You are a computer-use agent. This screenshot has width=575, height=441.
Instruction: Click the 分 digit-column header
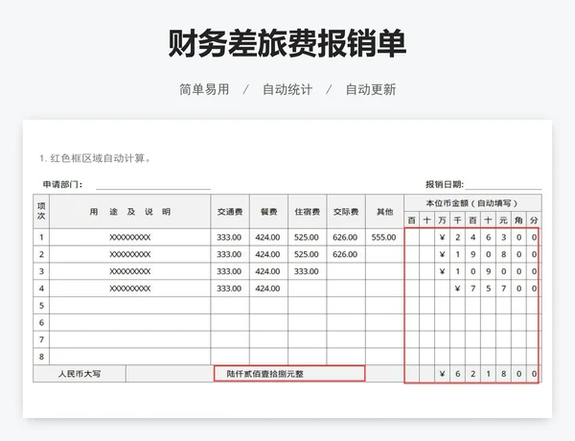(x=534, y=220)
